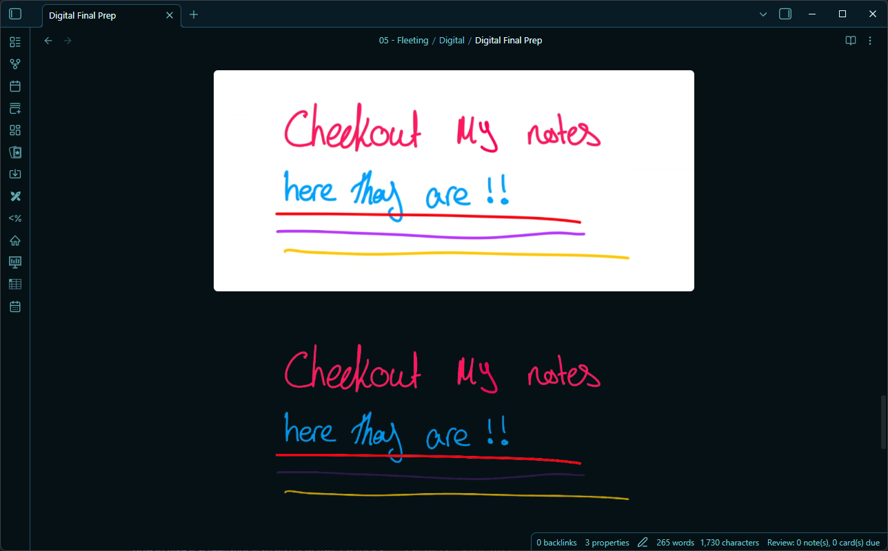Click the 'Digital Final Prep' note title

(x=509, y=41)
